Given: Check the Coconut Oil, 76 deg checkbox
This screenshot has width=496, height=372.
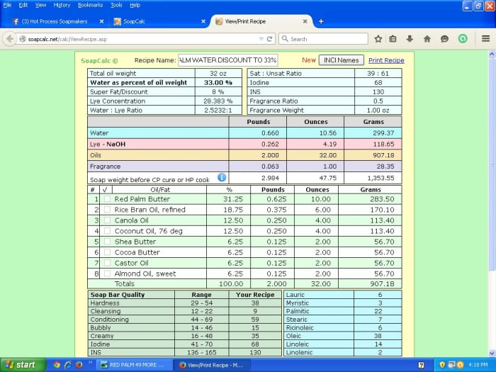Looking at the screenshot, I should click(107, 231).
